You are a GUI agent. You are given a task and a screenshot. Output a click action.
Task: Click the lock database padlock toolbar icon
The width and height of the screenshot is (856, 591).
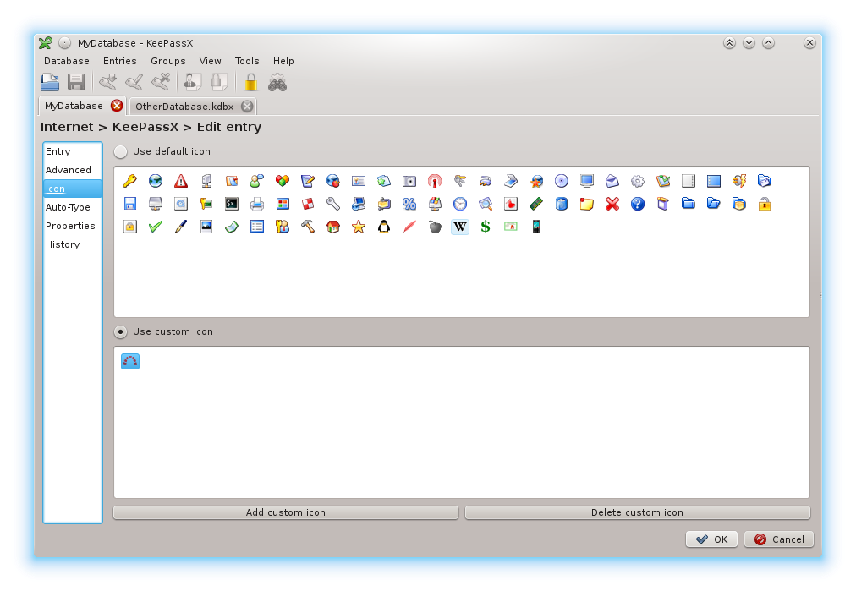pyautogui.click(x=250, y=82)
